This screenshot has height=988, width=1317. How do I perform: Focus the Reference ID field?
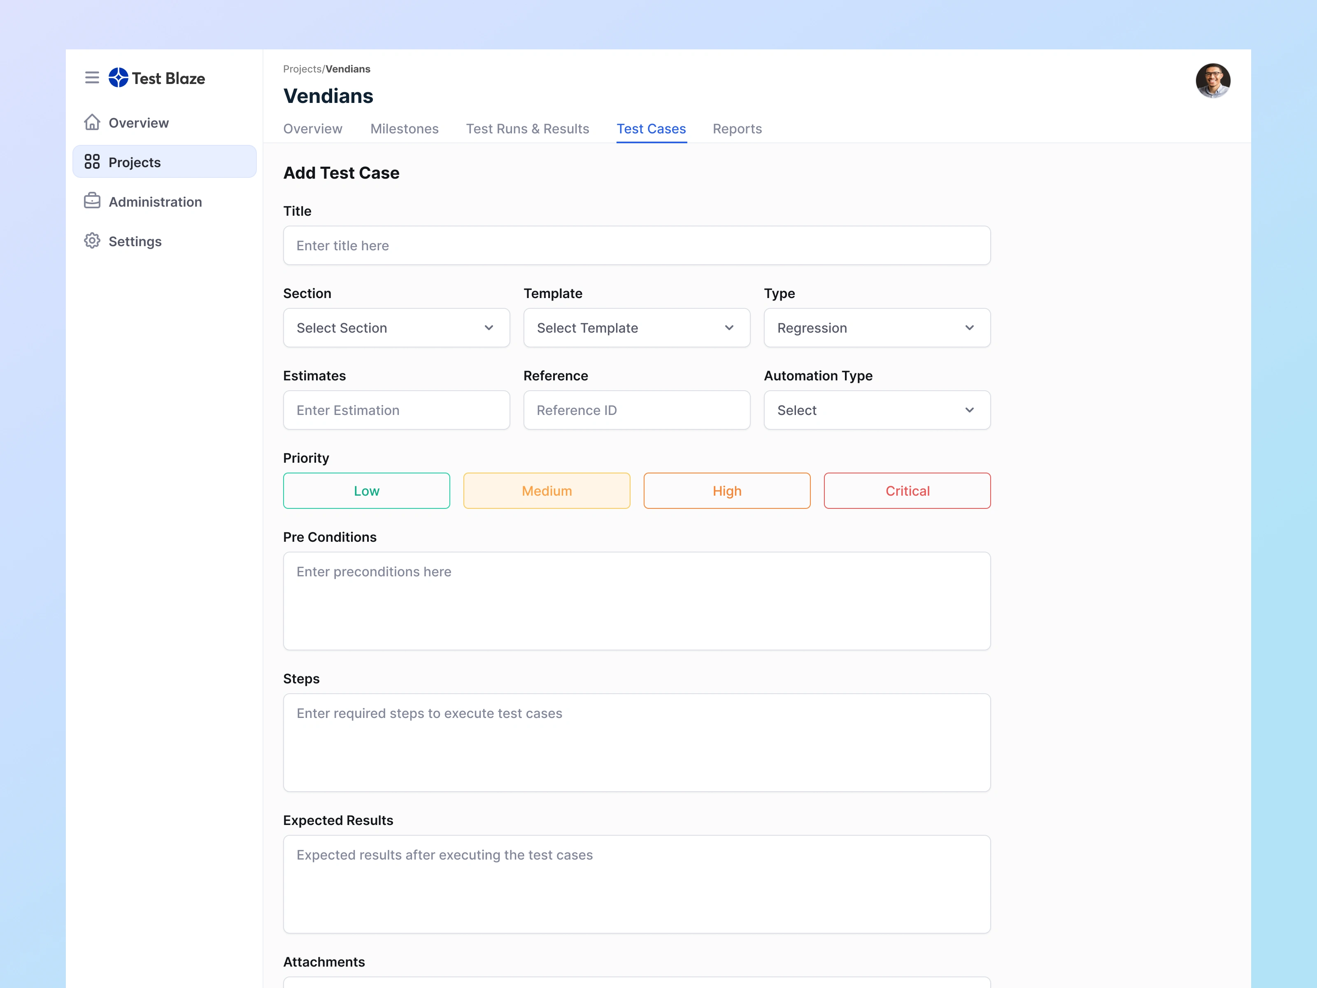(636, 410)
